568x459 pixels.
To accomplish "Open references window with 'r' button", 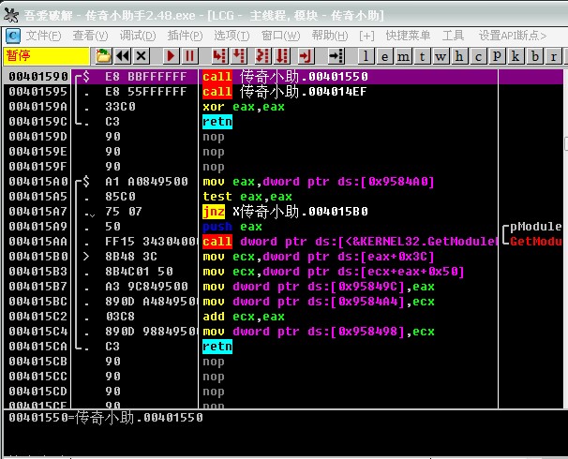I will [x=554, y=56].
